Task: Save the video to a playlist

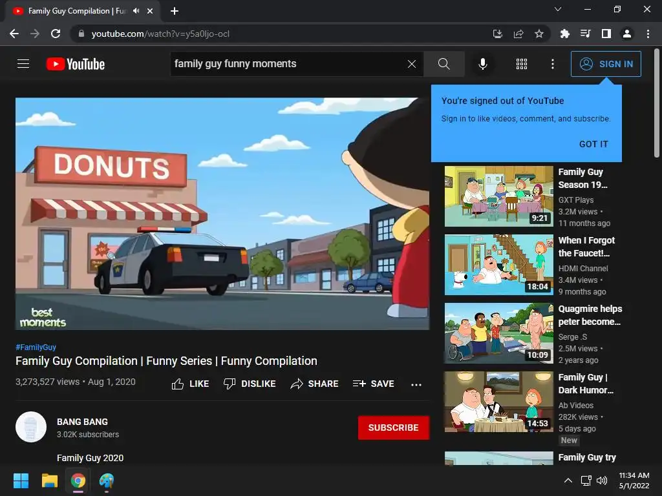Action: click(373, 384)
